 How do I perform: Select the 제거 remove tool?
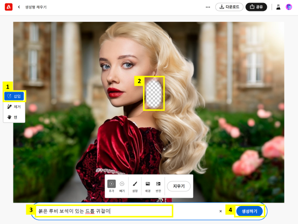14,107
